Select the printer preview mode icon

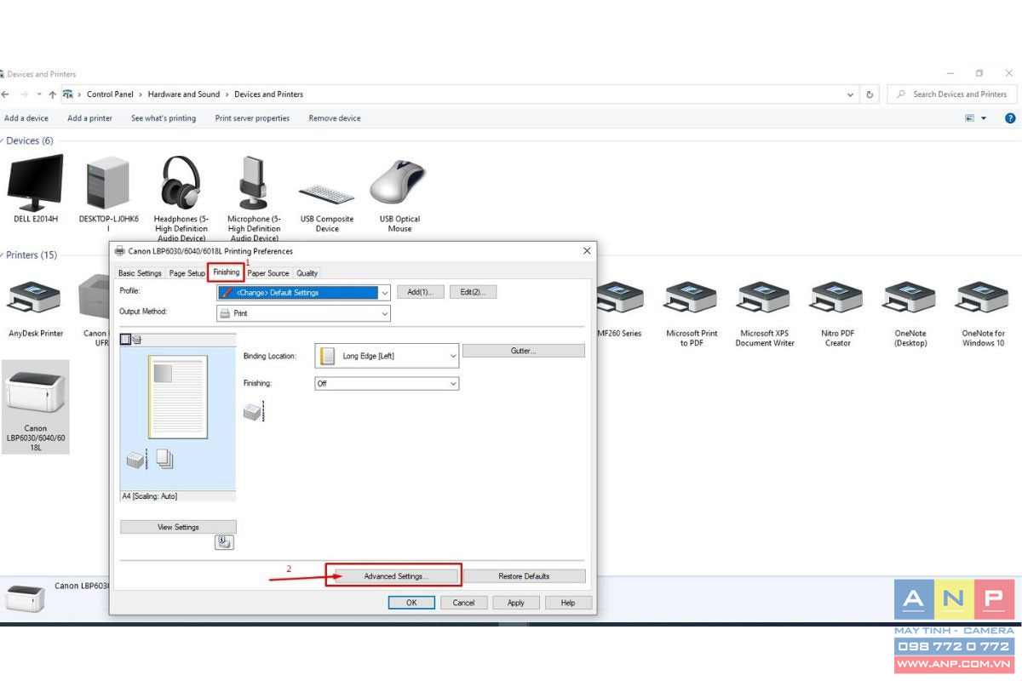(x=136, y=339)
